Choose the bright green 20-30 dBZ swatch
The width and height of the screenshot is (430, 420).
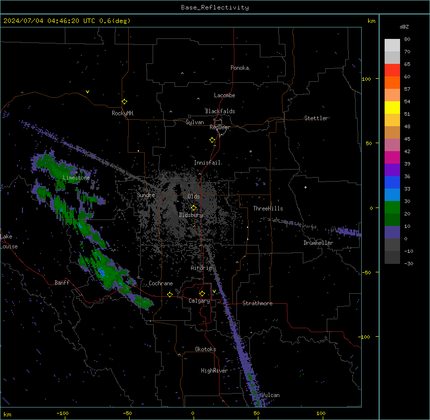coord(392,208)
